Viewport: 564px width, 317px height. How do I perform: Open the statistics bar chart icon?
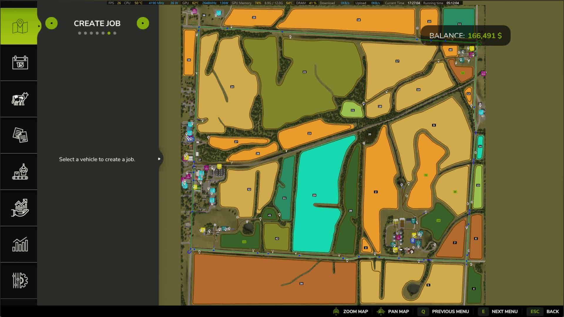click(x=20, y=244)
